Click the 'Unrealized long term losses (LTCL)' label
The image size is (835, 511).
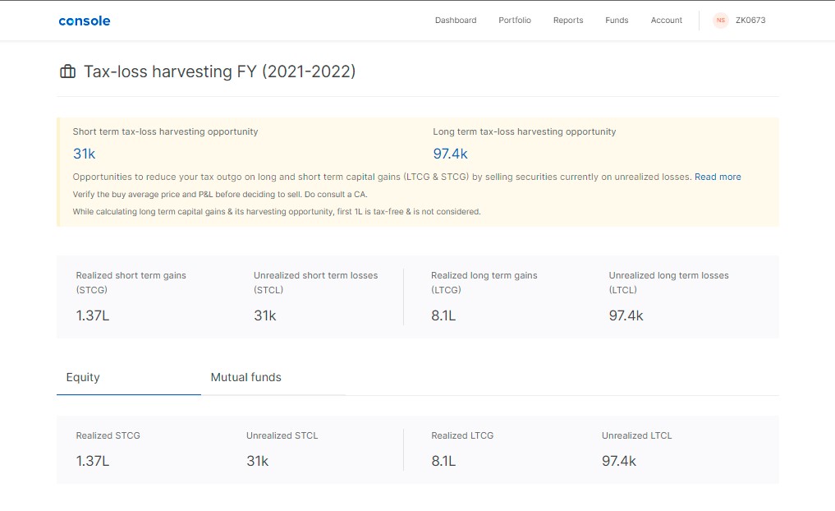[x=669, y=283]
